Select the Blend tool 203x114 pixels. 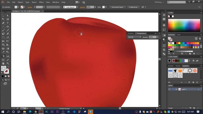(8, 52)
